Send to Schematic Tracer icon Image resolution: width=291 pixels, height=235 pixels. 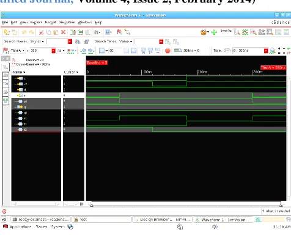[x=262, y=32]
